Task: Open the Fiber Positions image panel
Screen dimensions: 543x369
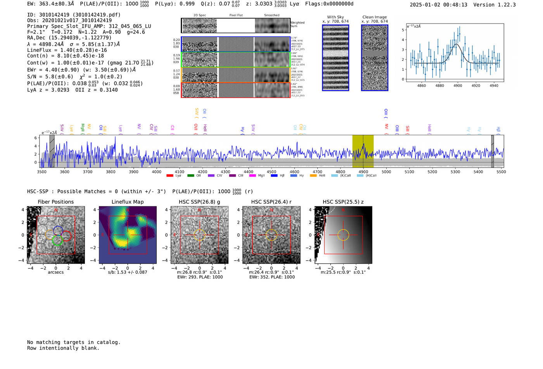Action: pos(56,235)
